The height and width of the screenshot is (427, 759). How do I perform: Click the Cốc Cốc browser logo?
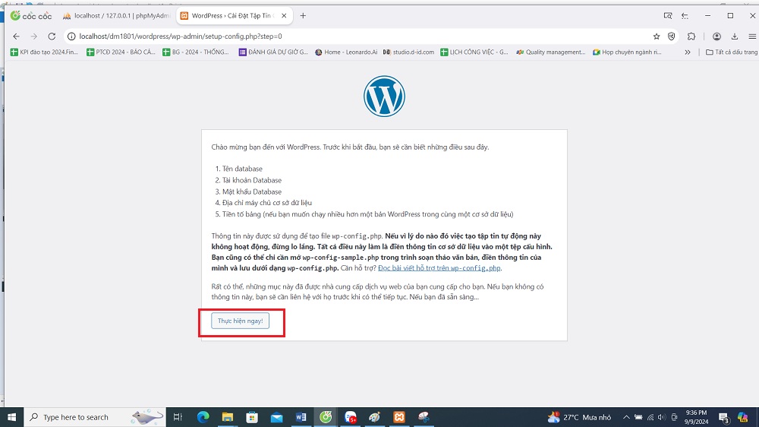click(31, 15)
